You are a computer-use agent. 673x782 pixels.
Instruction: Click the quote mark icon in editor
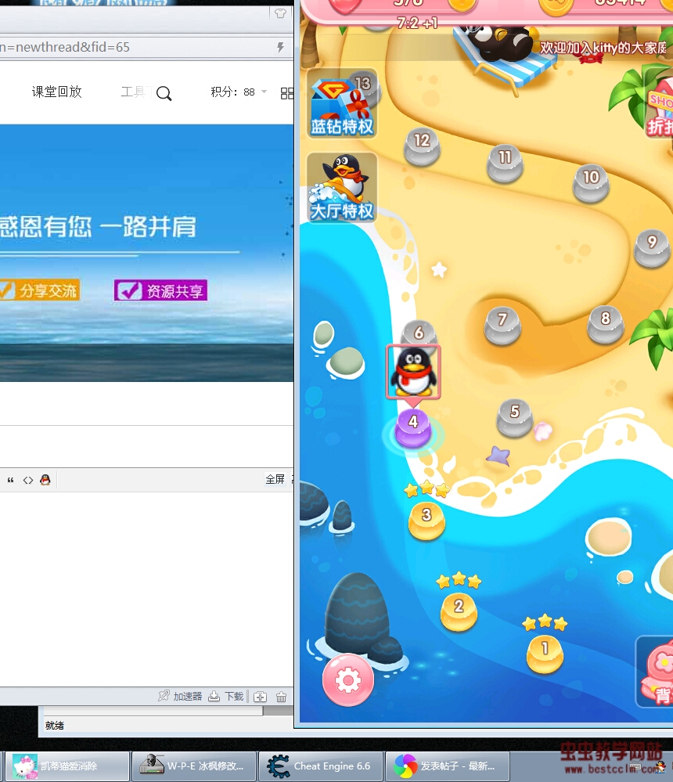tap(11, 480)
